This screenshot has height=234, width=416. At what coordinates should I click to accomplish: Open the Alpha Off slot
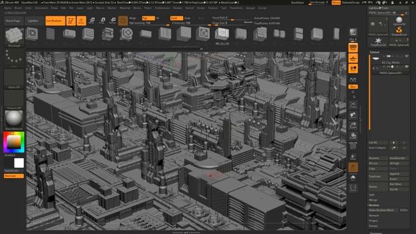click(x=14, y=79)
